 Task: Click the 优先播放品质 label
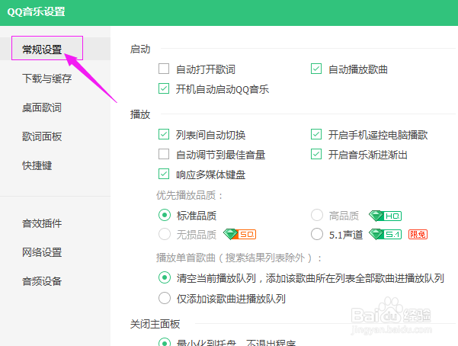189,195
